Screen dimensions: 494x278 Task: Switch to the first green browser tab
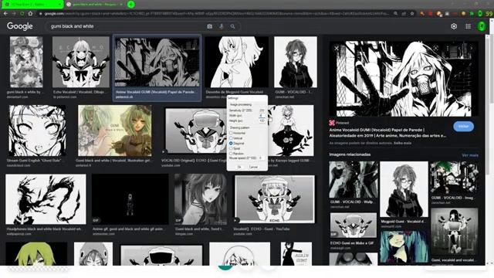(x=32, y=5)
